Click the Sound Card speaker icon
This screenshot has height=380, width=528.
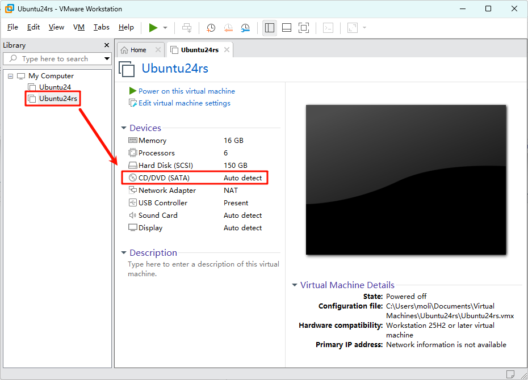click(x=133, y=215)
